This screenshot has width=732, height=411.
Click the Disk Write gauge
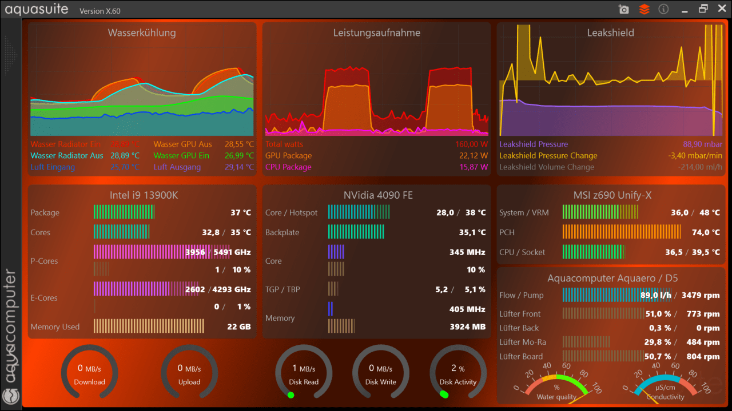click(x=381, y=373)
